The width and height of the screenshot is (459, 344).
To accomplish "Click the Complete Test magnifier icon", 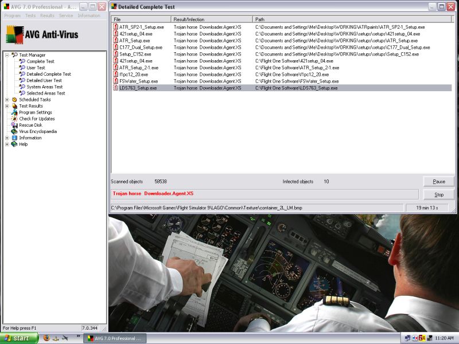I will (x=22, y=61).
